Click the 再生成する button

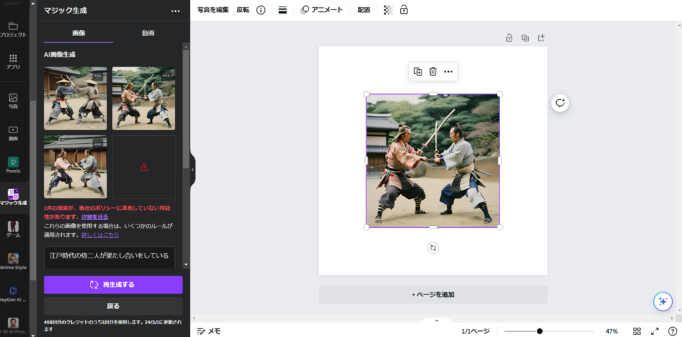(x=113, y=284)
